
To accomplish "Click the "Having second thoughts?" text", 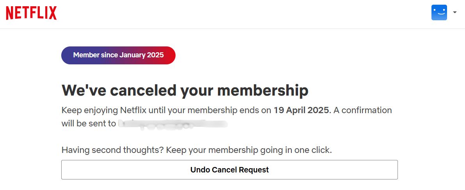I will (112, 150).
